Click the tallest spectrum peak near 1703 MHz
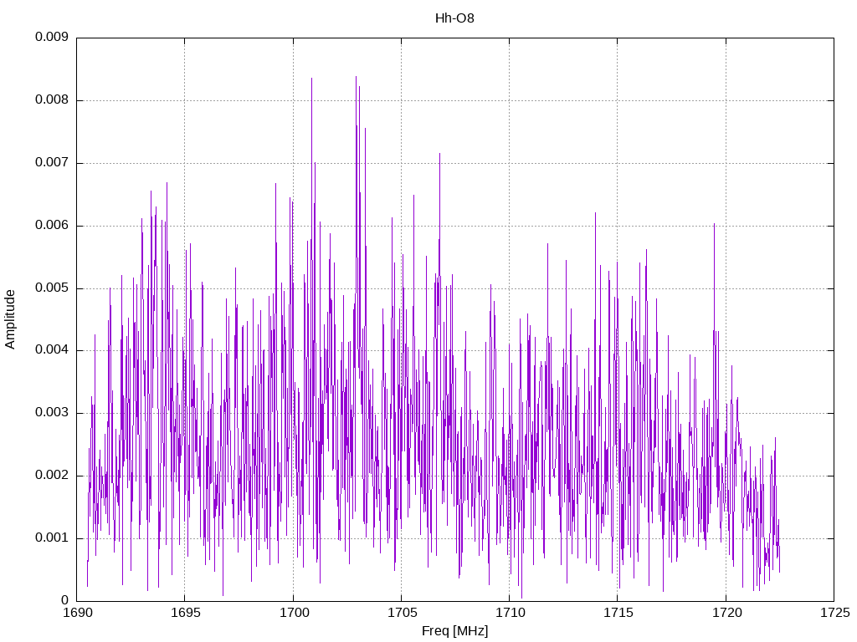 click(356, 77)
